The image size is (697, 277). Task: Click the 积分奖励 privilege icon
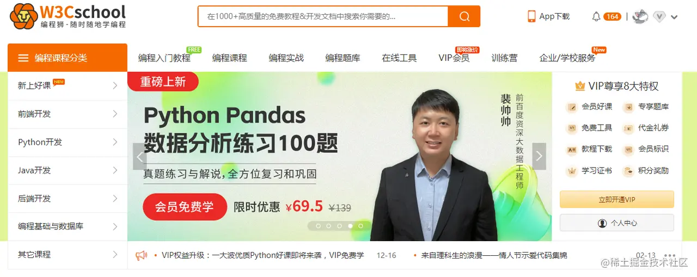pyautogui.click(x=628, y=171)
